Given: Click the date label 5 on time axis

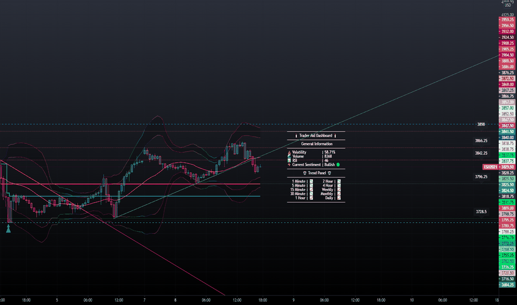Looking at the screenshot, I should click(x=57, y=301).
